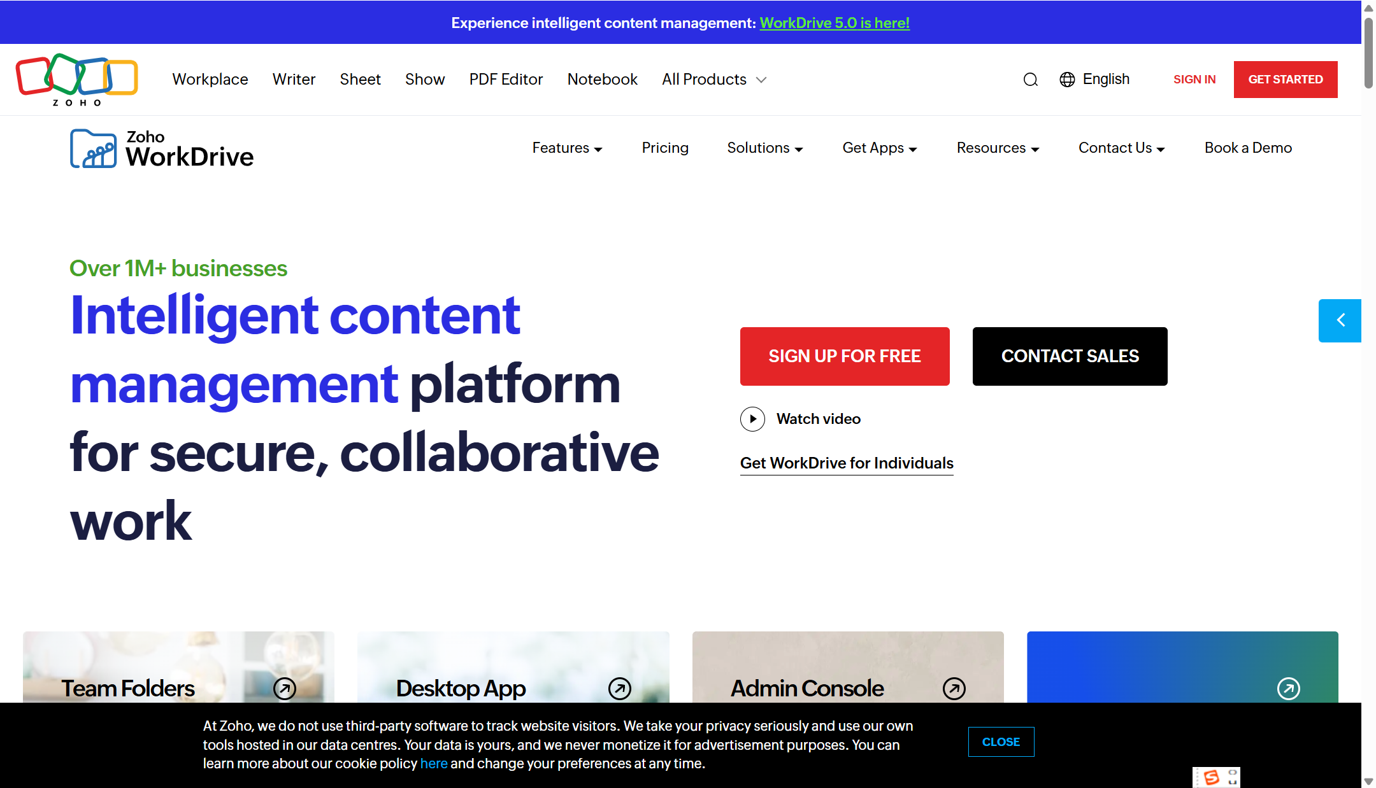Open the Admin Console arrow icon
Screen dimensions: 1376x788
tap(954, 688)
